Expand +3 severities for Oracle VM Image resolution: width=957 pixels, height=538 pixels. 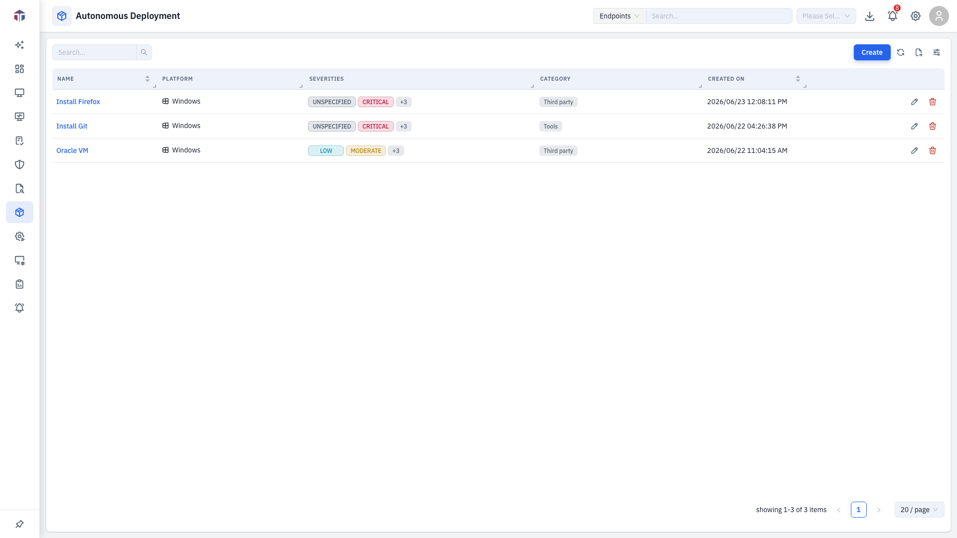396,150
